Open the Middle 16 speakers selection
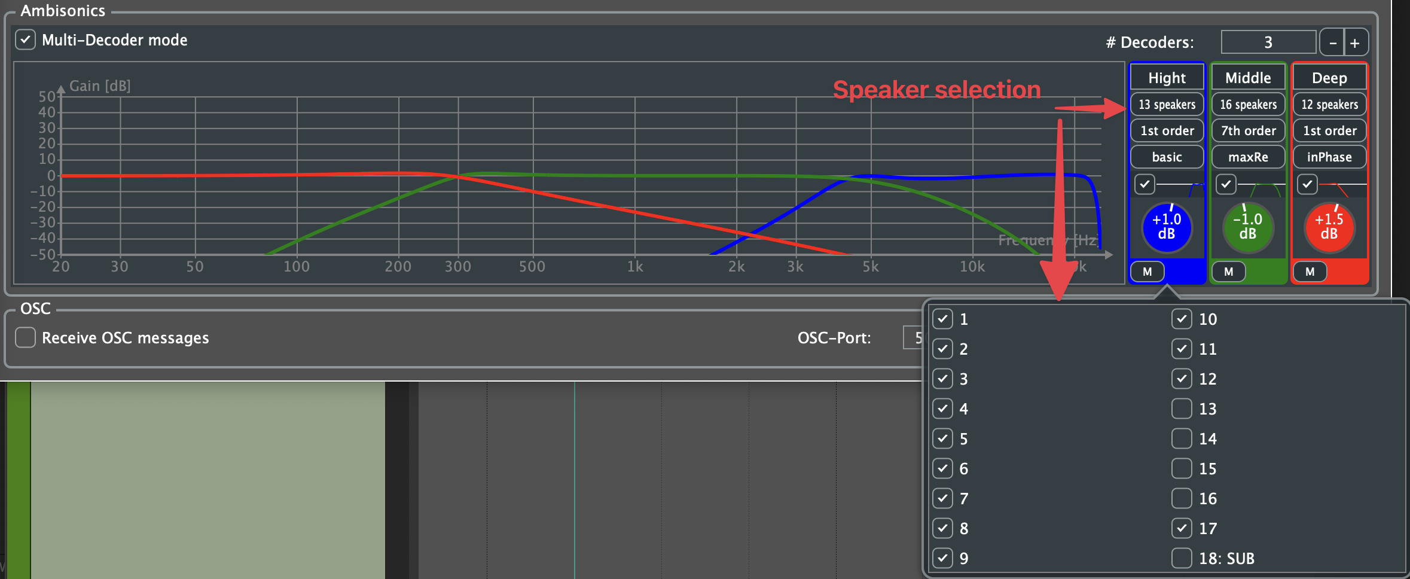1410x579 pixels. (x=1248, y=105)
